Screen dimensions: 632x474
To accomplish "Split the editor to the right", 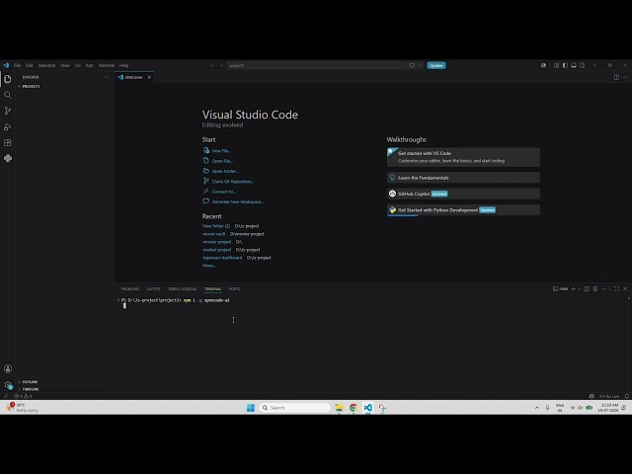I will pyautogui.click(x=616, y=77).
